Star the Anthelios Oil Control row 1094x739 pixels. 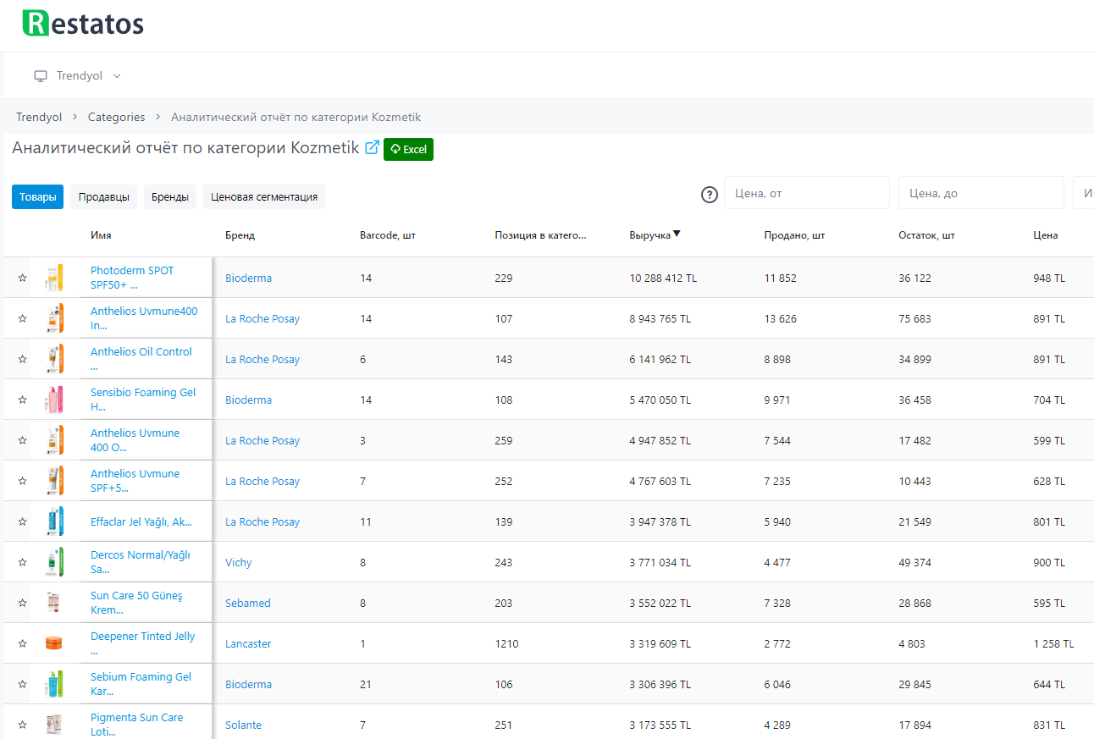[22, 359]
